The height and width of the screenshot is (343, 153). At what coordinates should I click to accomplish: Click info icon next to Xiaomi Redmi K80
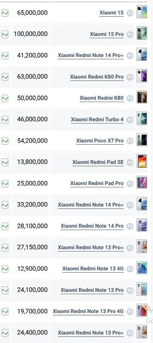(x=130, y=98)
